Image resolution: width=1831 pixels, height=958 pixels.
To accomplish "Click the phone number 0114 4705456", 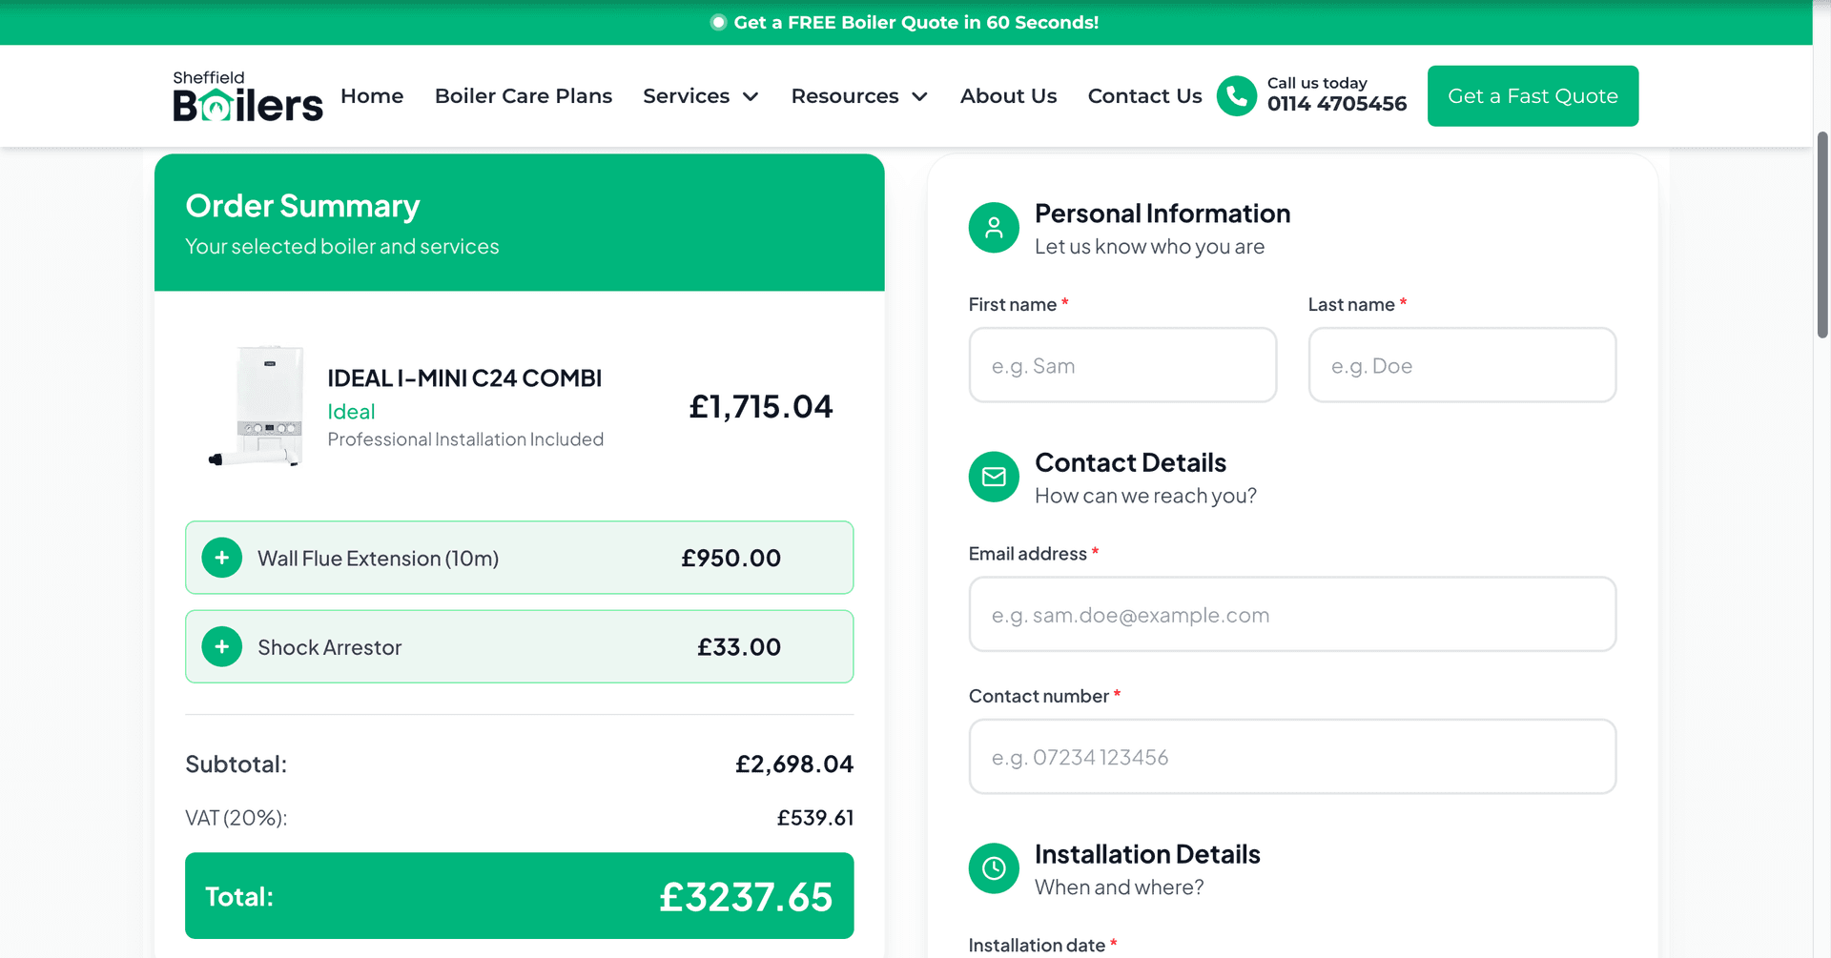I will (1336, 104).
